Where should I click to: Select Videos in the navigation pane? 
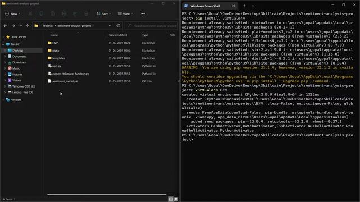[x=16, y=80]
